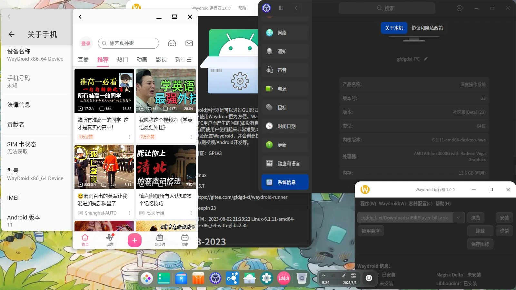Click the power button on the taskbar
The image size is (516, 290).
(x=369, y=278)
